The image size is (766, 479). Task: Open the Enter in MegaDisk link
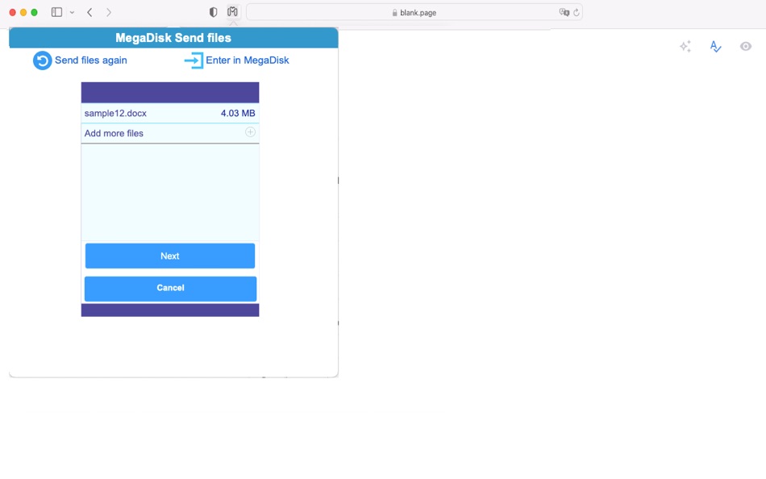248,60
